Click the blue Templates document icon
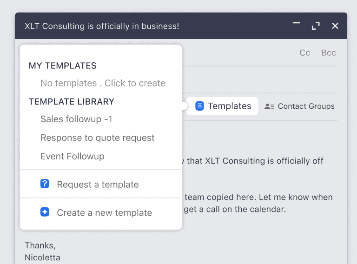 (x=199, y=106)
